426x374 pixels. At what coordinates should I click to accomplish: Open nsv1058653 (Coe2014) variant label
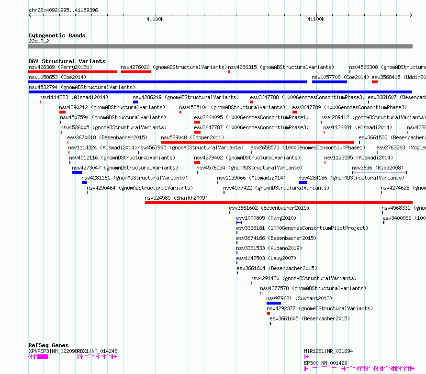coord(57,77)
